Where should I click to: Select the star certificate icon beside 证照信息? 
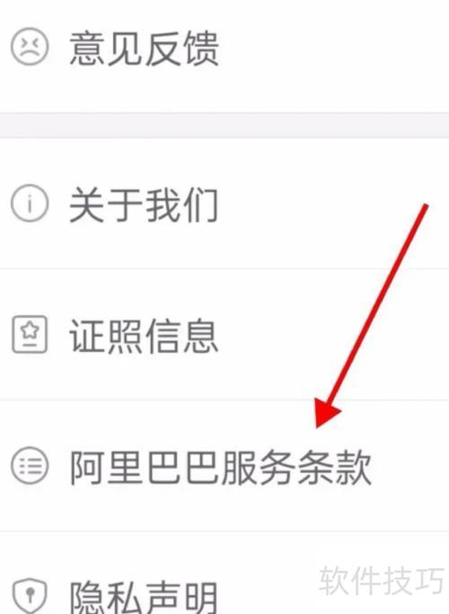tap(30, 334)
